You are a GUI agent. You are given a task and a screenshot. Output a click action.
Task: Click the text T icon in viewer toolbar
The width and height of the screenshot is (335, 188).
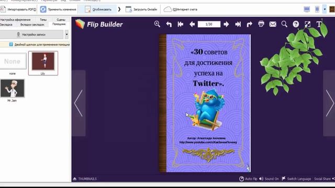pos(319,24)
